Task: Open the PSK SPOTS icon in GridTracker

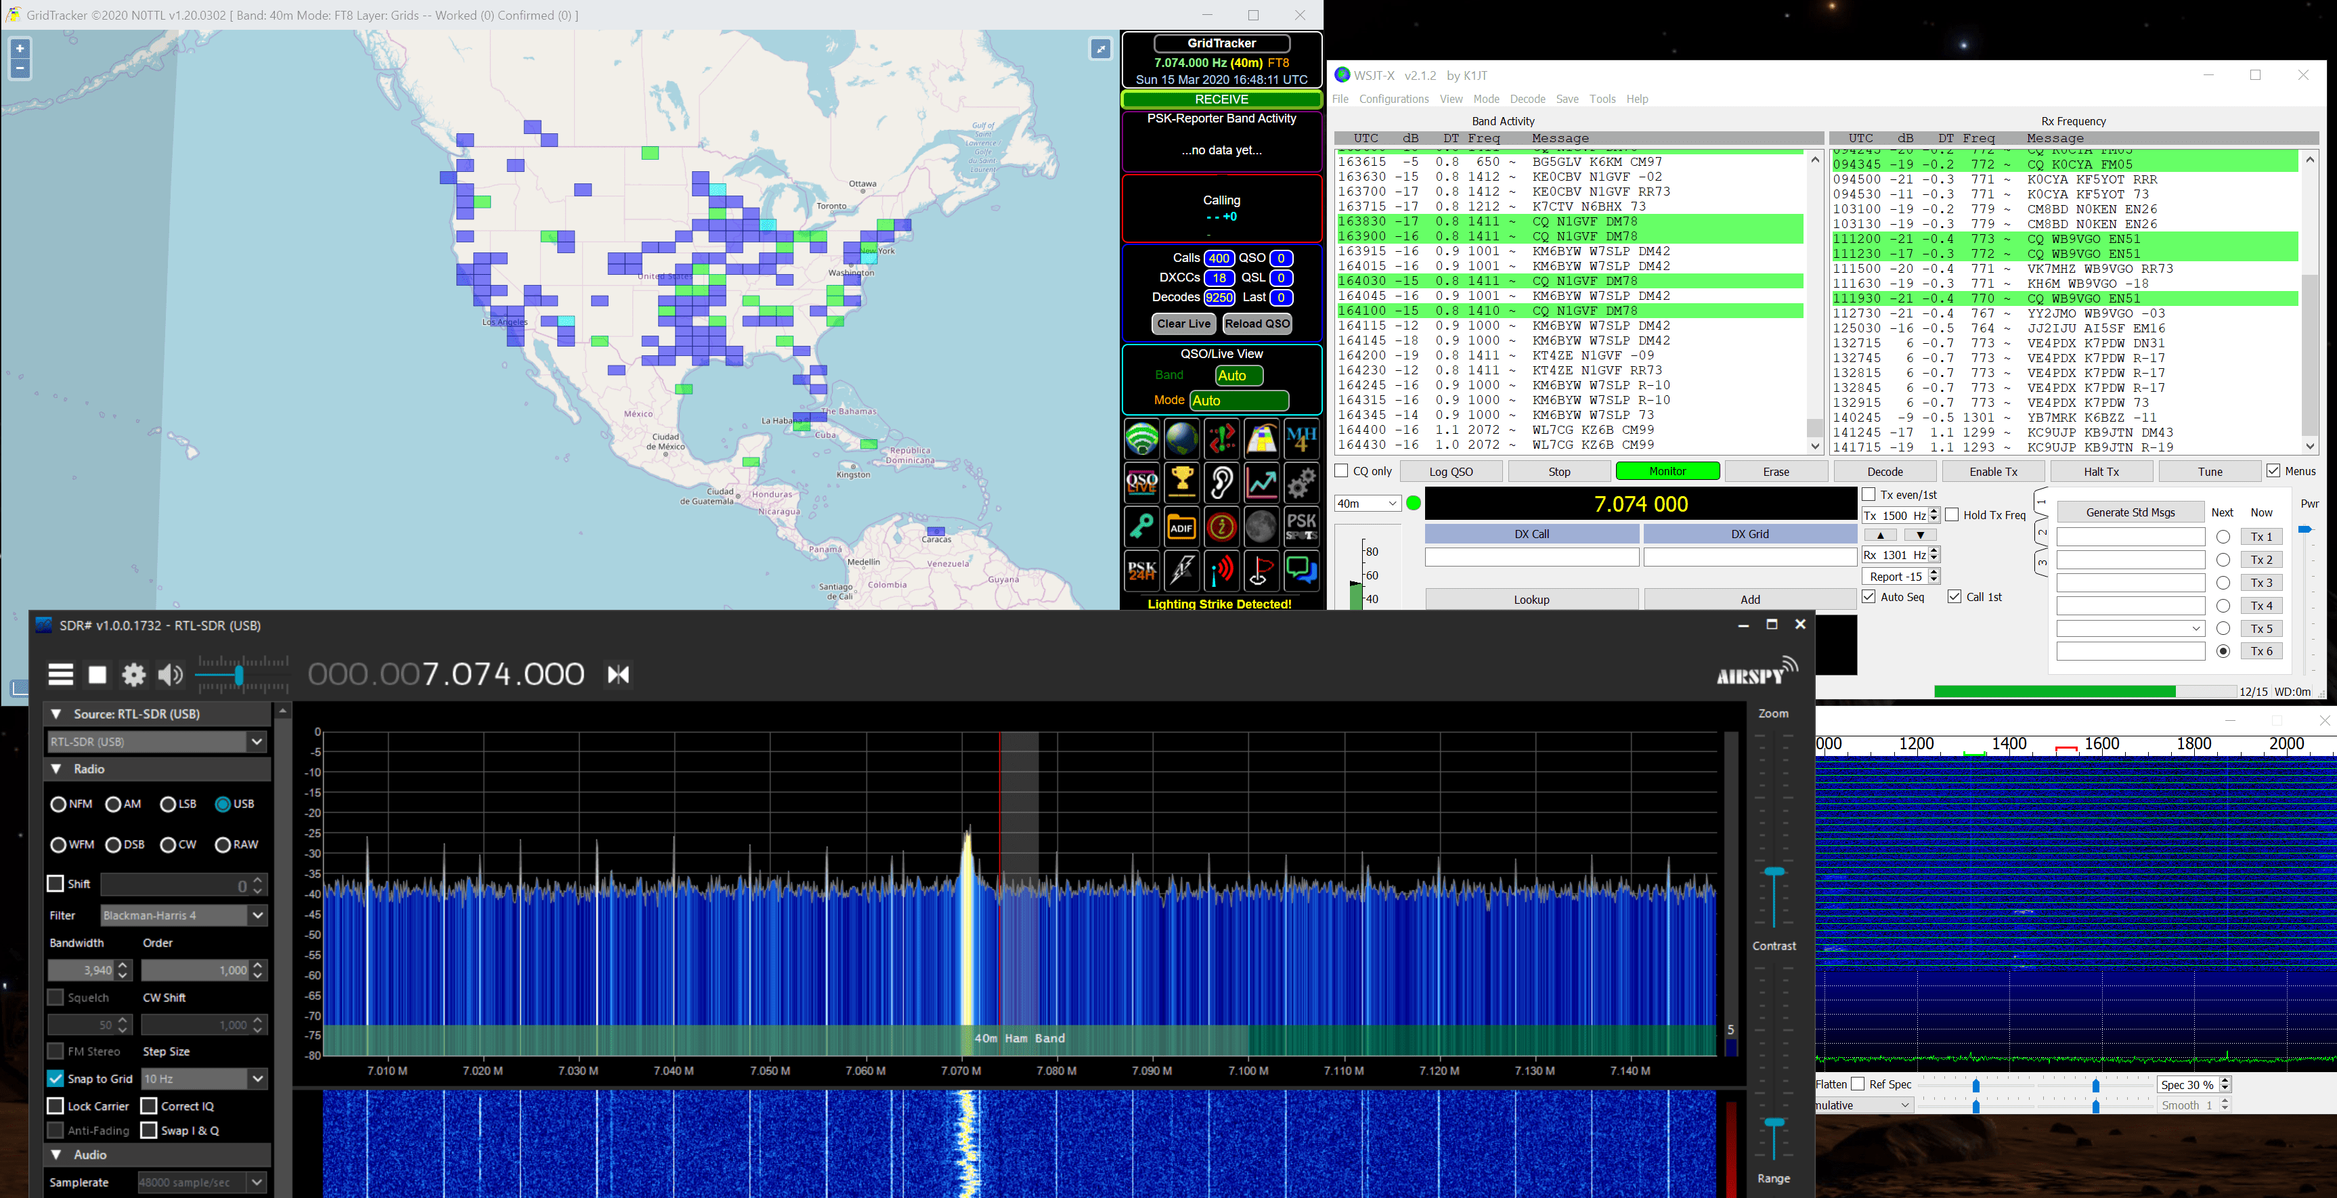Action: (x=1301, y=527)
